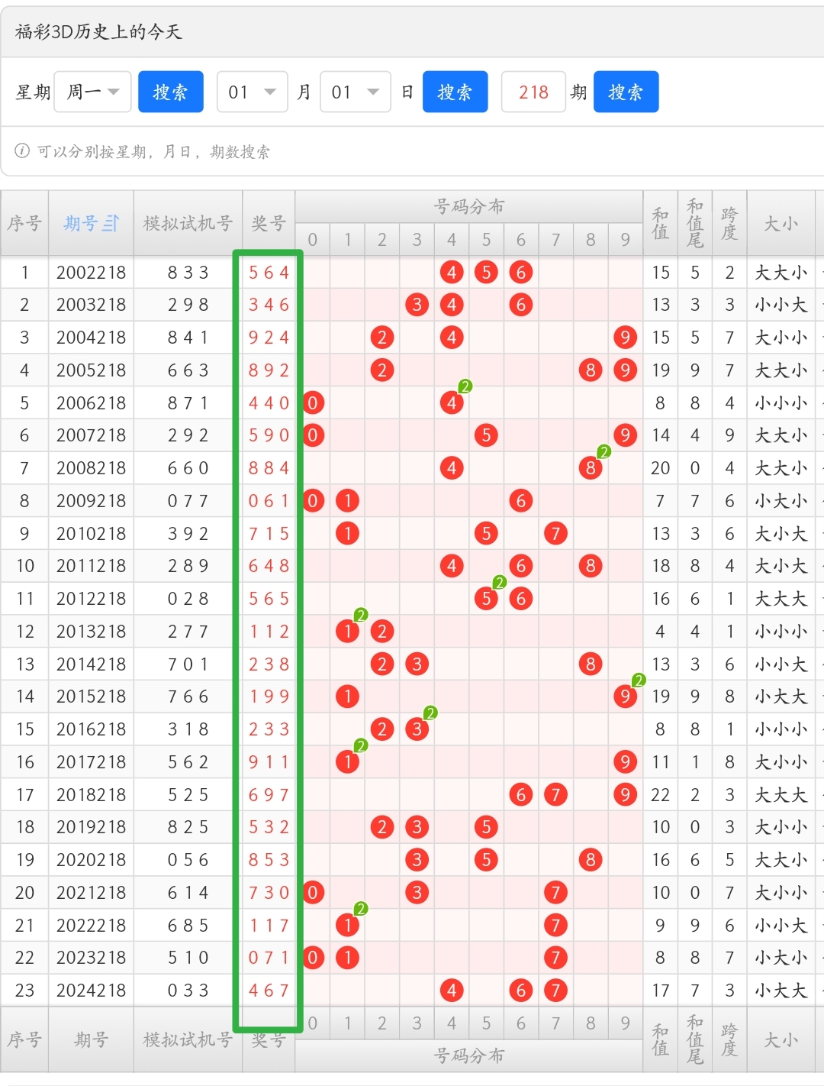The width and height of the screenshot is (824, 1086).
Task: Click red ball 5 in row 2019218
Action: click(x=486, y=827)
